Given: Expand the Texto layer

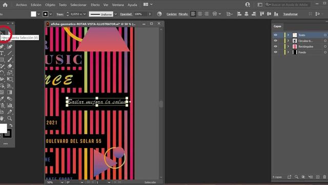Looking at the screenshot, I should coord(288,35).
